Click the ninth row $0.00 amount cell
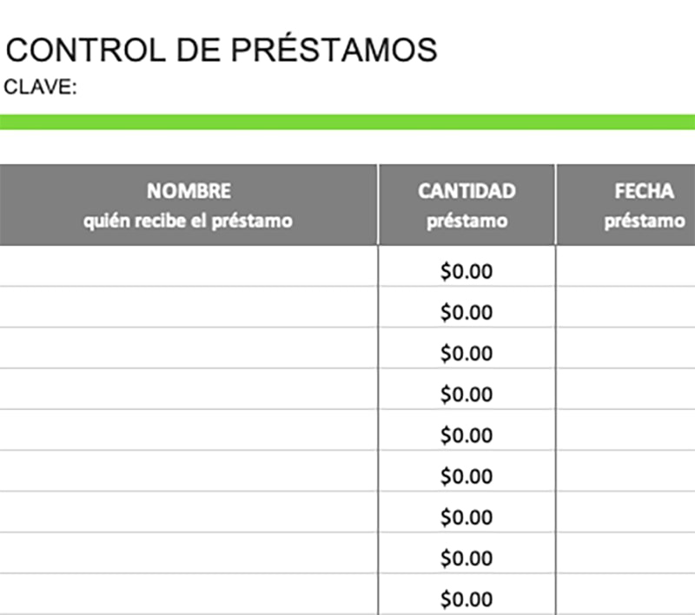 467,598
